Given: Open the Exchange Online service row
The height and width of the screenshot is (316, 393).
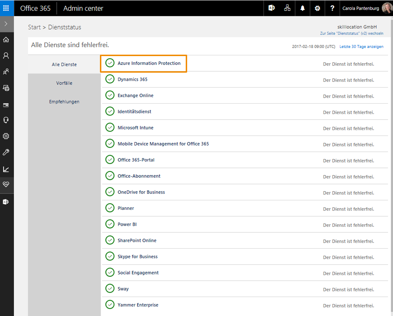Looking at the screenshot, I should [245, 96].
